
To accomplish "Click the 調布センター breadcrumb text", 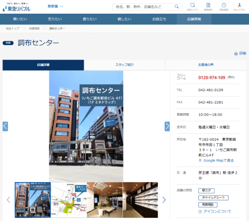I will pyautogui.click(x=57, y=28).
